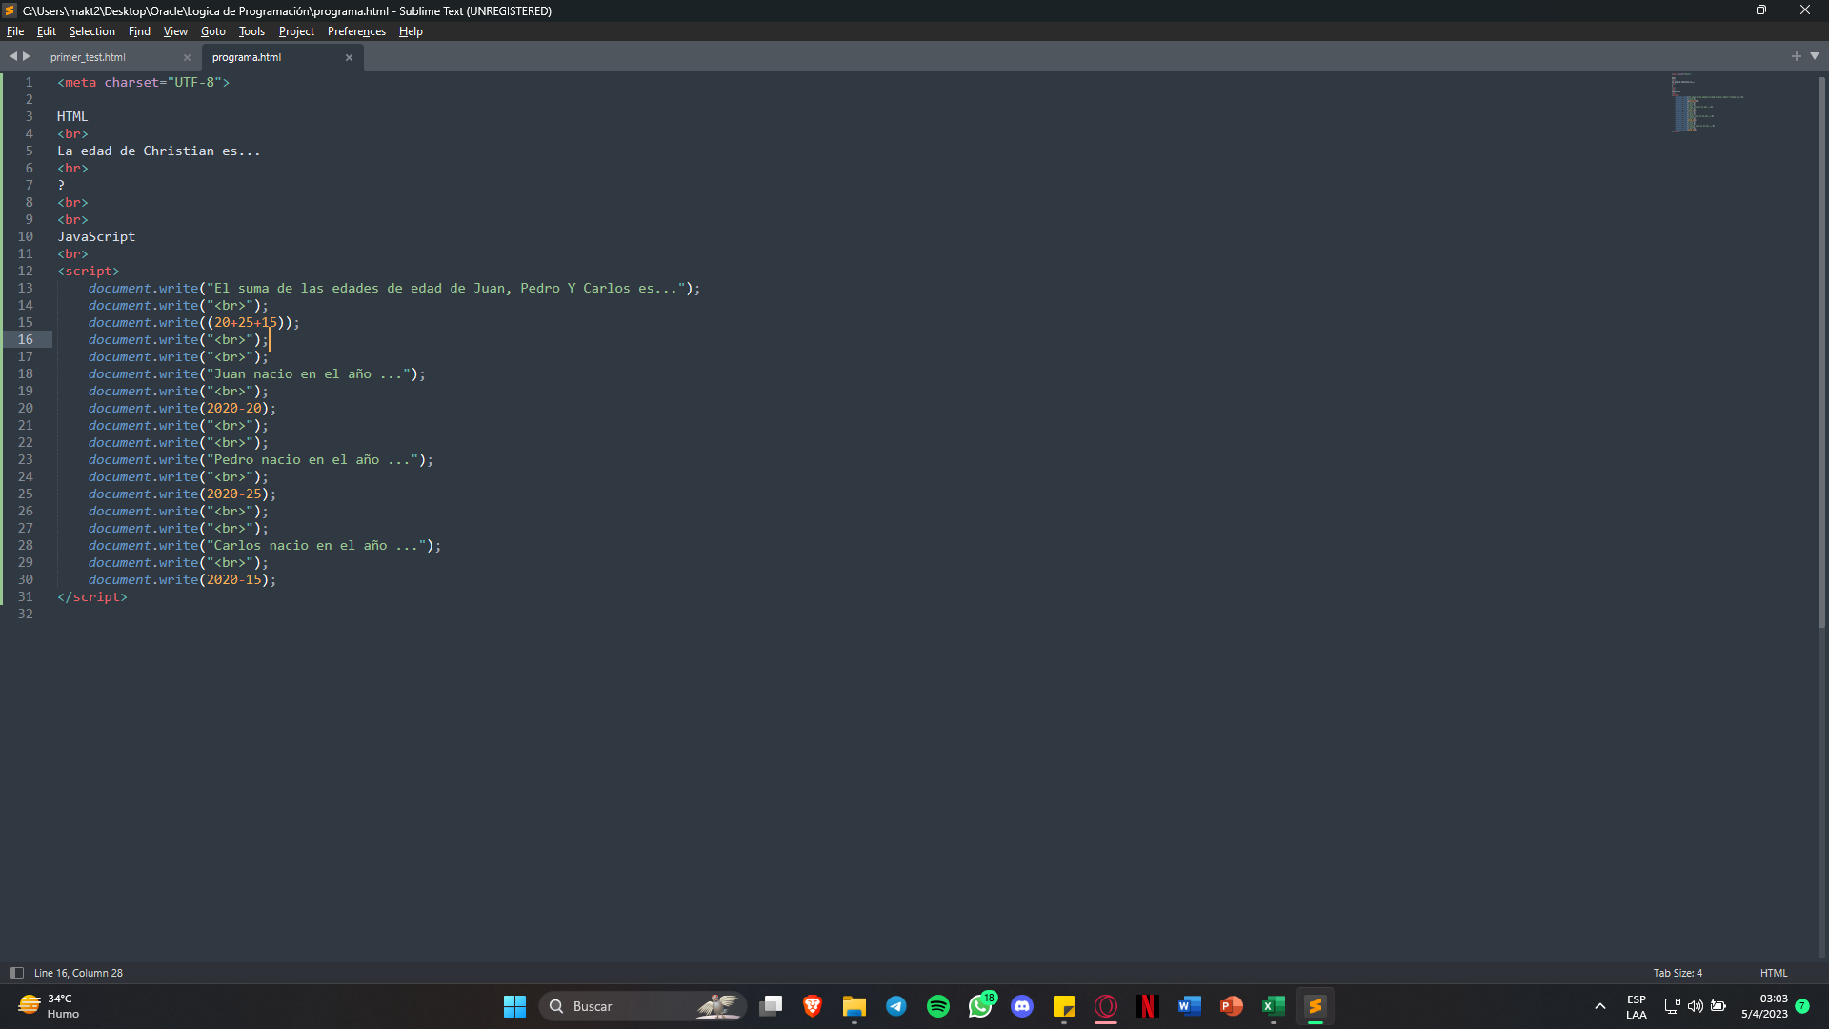Open WhatsApp from the taskbar
This screenshot has width=1829, height=1029.
(980, 1006)
